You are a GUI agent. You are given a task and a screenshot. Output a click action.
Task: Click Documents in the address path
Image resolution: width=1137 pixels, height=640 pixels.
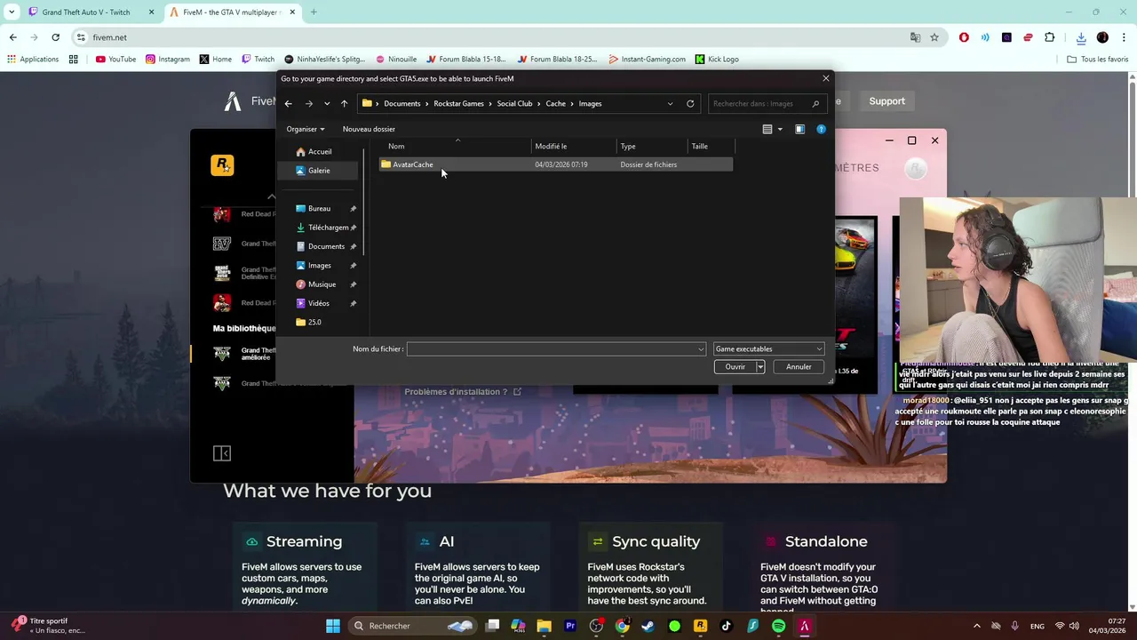(402, 104)
